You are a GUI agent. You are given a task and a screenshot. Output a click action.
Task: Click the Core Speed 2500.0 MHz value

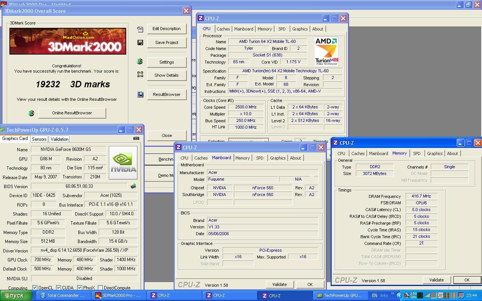tap(246, 107)
